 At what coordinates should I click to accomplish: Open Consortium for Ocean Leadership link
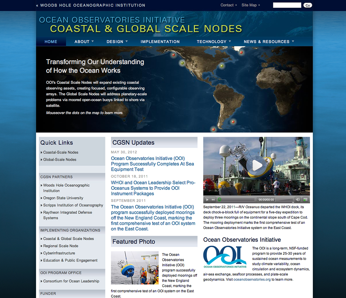pyautogui.click(x=71, y=281)
